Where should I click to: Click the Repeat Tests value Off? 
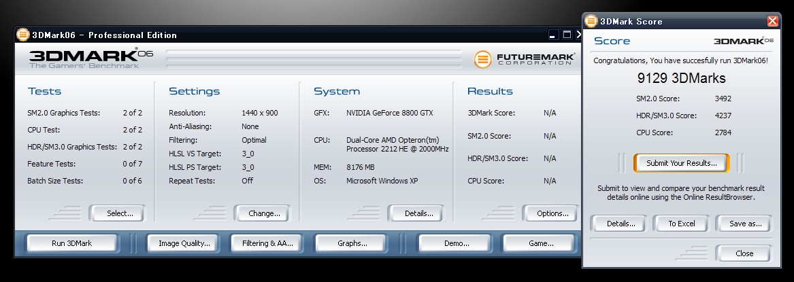pyautogui.click(x=247, y=181)
